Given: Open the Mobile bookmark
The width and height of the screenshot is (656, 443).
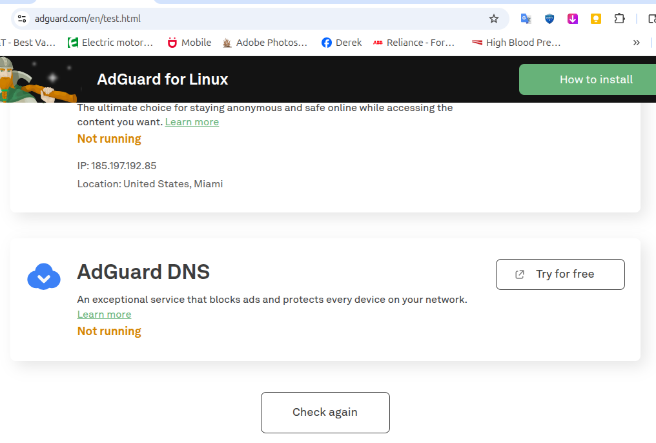Looking at the screenshot, I should click(x=189, y=43).
